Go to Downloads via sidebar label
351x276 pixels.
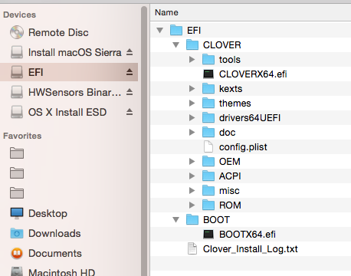[x=54, y=233]
